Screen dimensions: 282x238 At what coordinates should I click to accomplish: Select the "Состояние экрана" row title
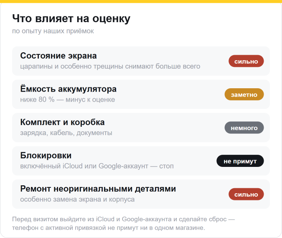pos(58,56)
